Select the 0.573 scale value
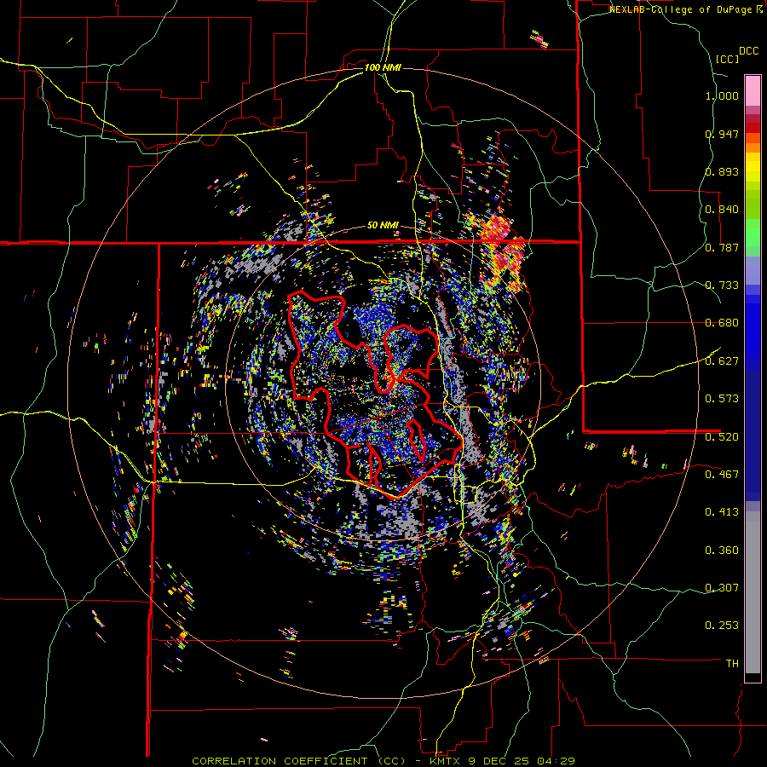The width and height of the screenshot is (767, 767). point(722,399)
